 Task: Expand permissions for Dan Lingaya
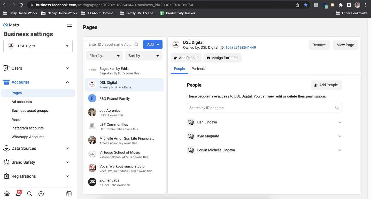[340, 122]
